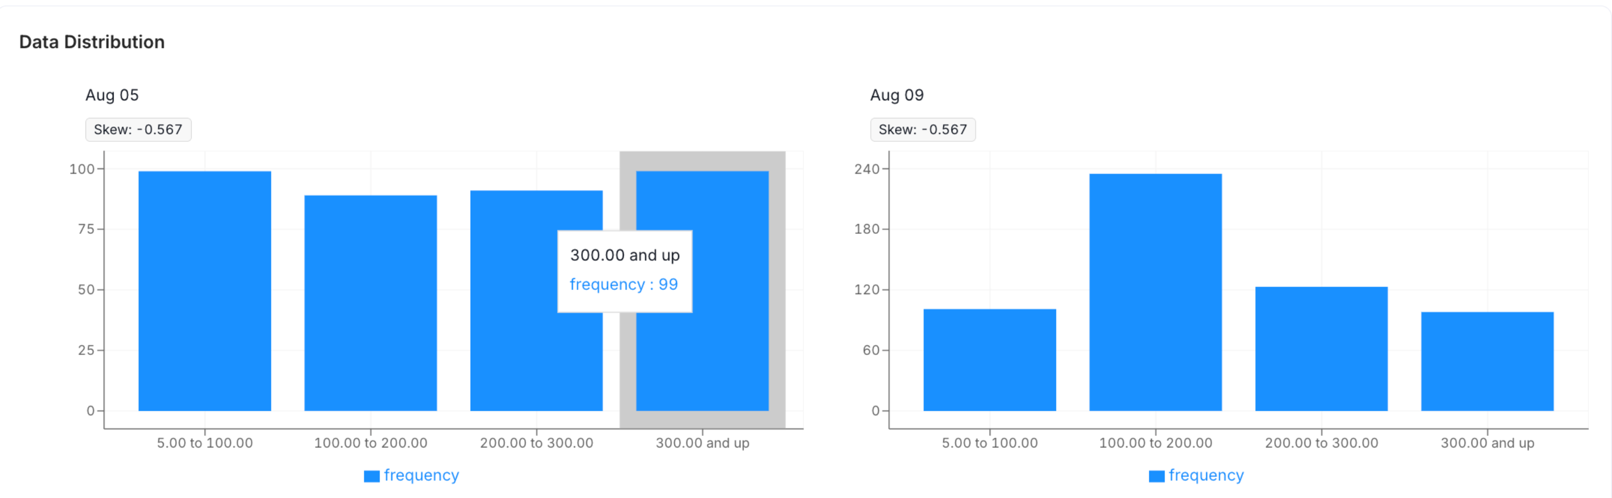Click the Aug 05 chart title

[x=112, y=95]
